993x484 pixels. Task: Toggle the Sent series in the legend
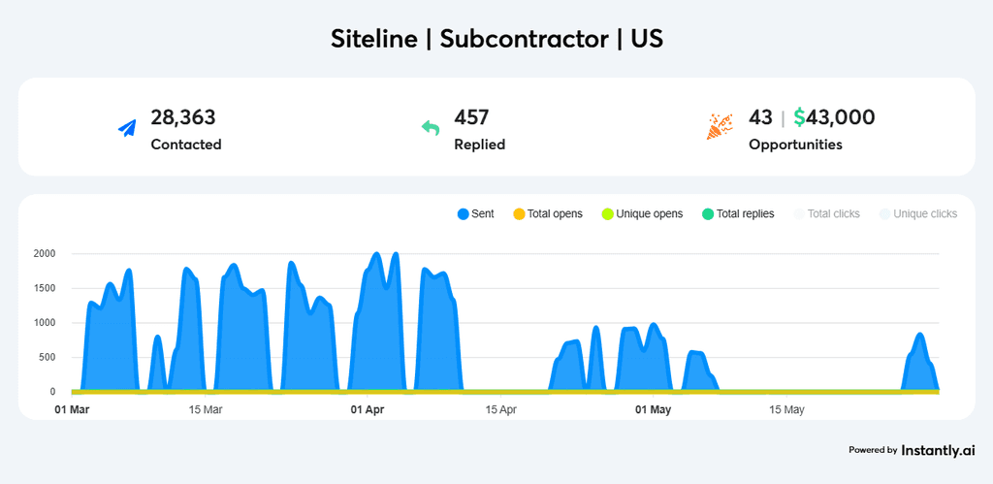pos(475,214)
